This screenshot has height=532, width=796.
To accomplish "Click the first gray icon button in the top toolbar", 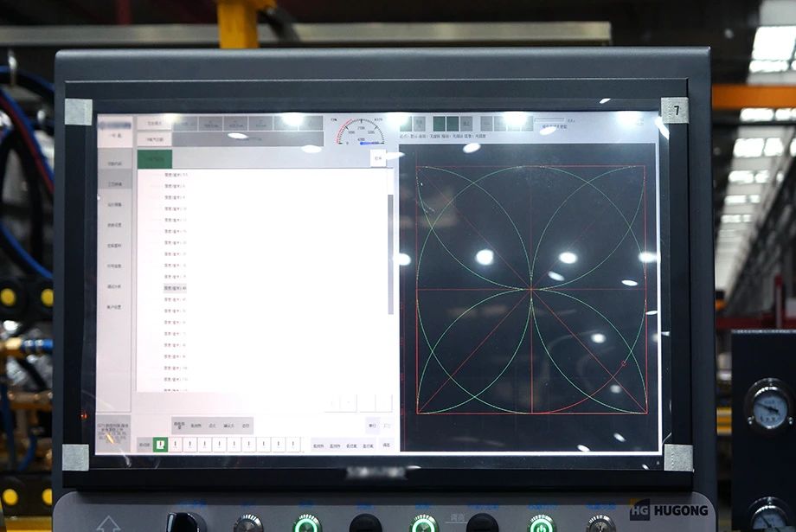I will [185, 124].
